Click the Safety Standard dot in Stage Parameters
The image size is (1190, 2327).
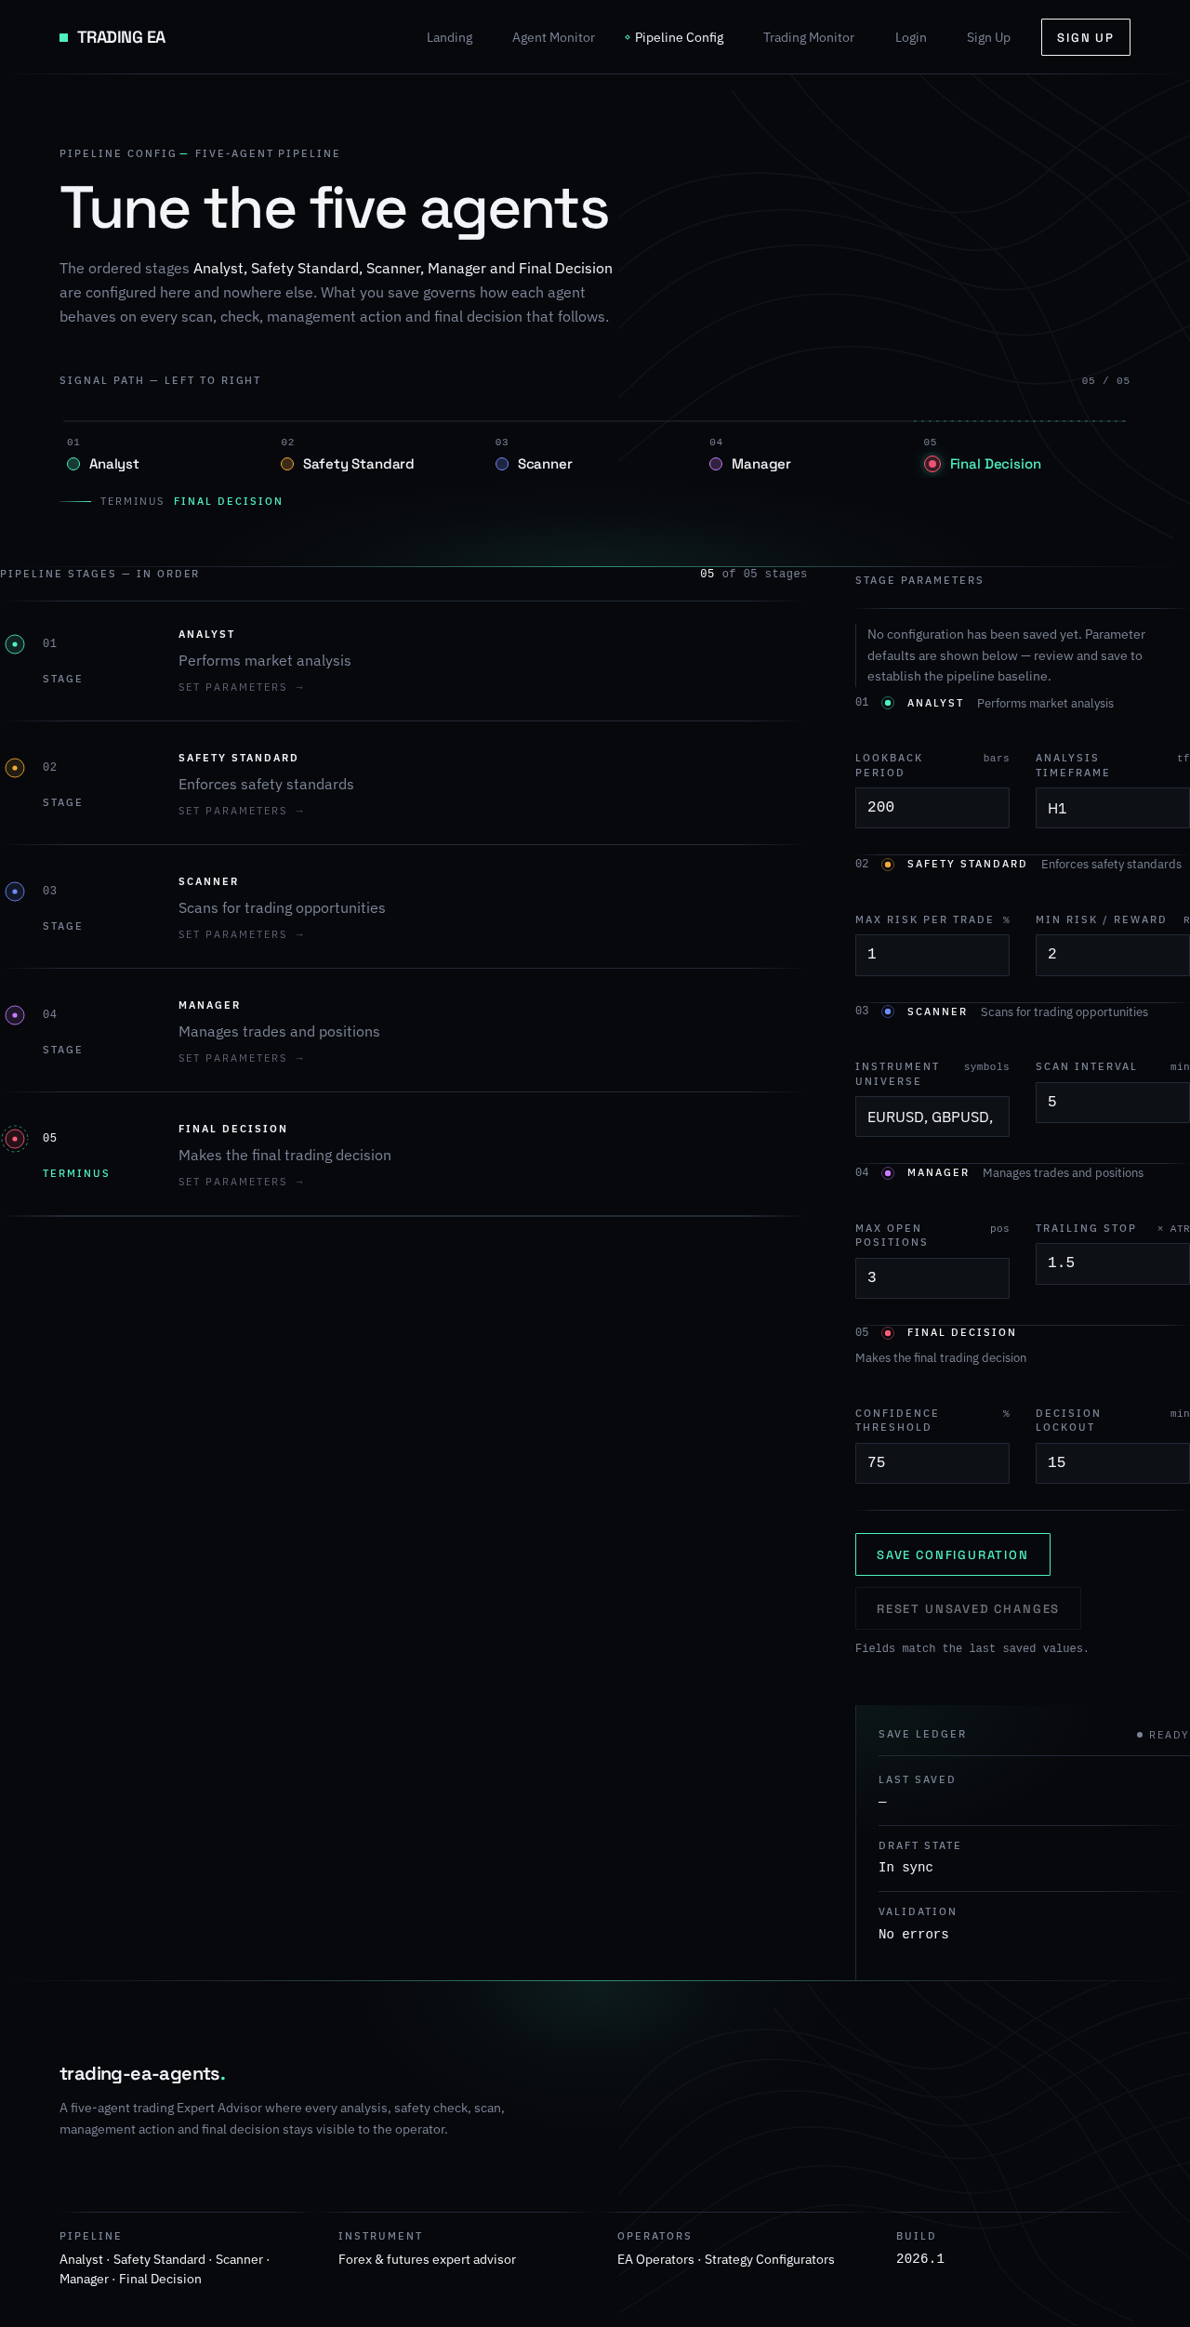[888, 865]
